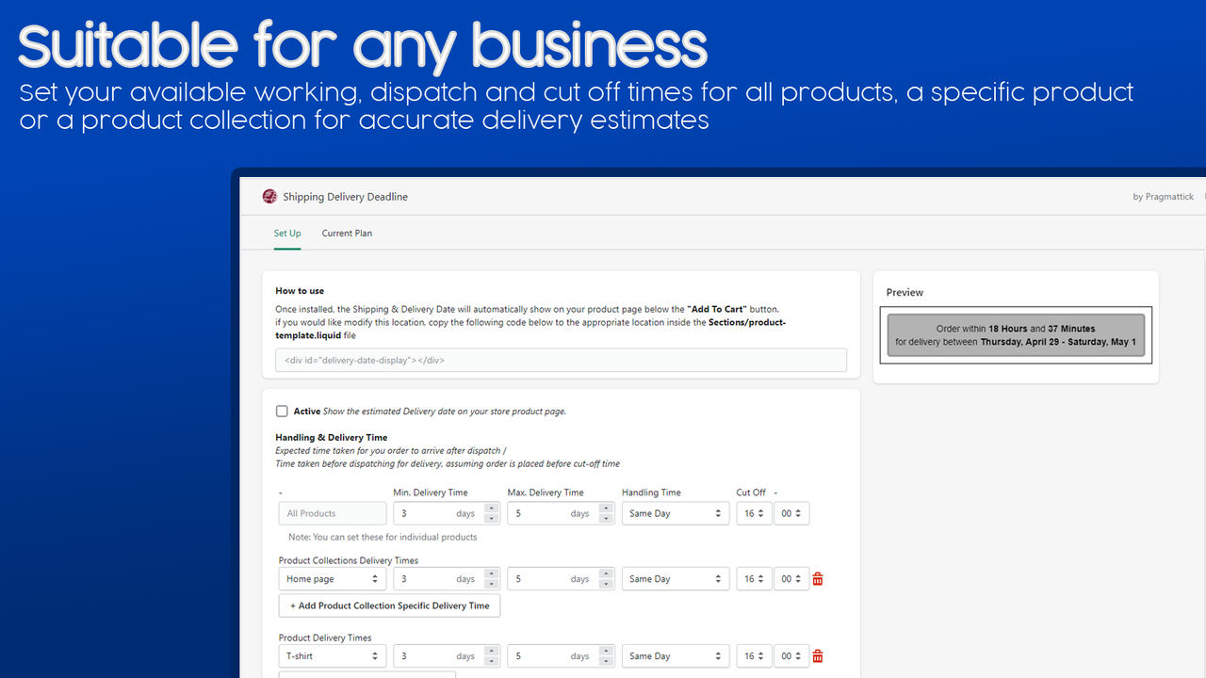This screenshot has height=678, width=1206.
Task: Delete the T-shirt product delivery row
Action: 817,655
